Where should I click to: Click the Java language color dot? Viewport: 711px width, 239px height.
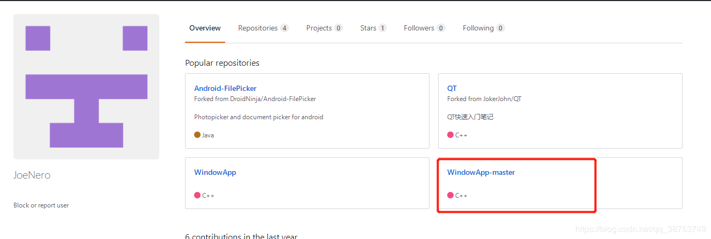pyautogui.click(x=197, y=135)
